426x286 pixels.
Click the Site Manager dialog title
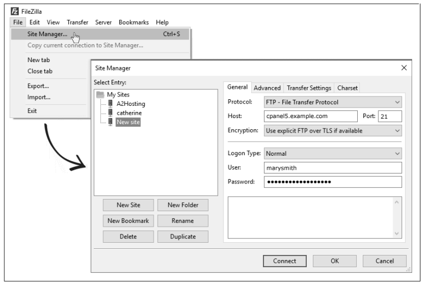[113, 68]
